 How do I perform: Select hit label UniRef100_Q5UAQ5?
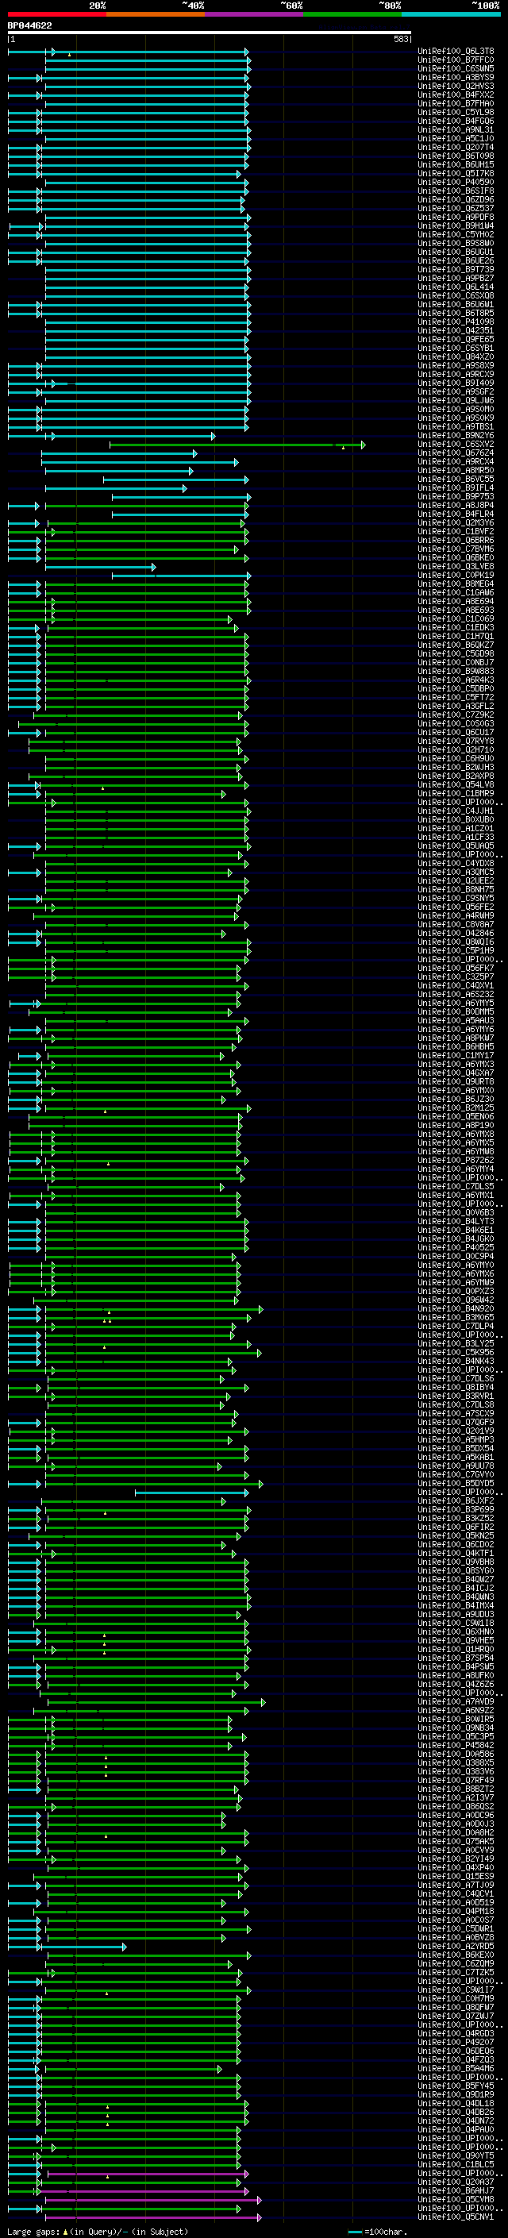pyautogui.click(x=456, y=846)
